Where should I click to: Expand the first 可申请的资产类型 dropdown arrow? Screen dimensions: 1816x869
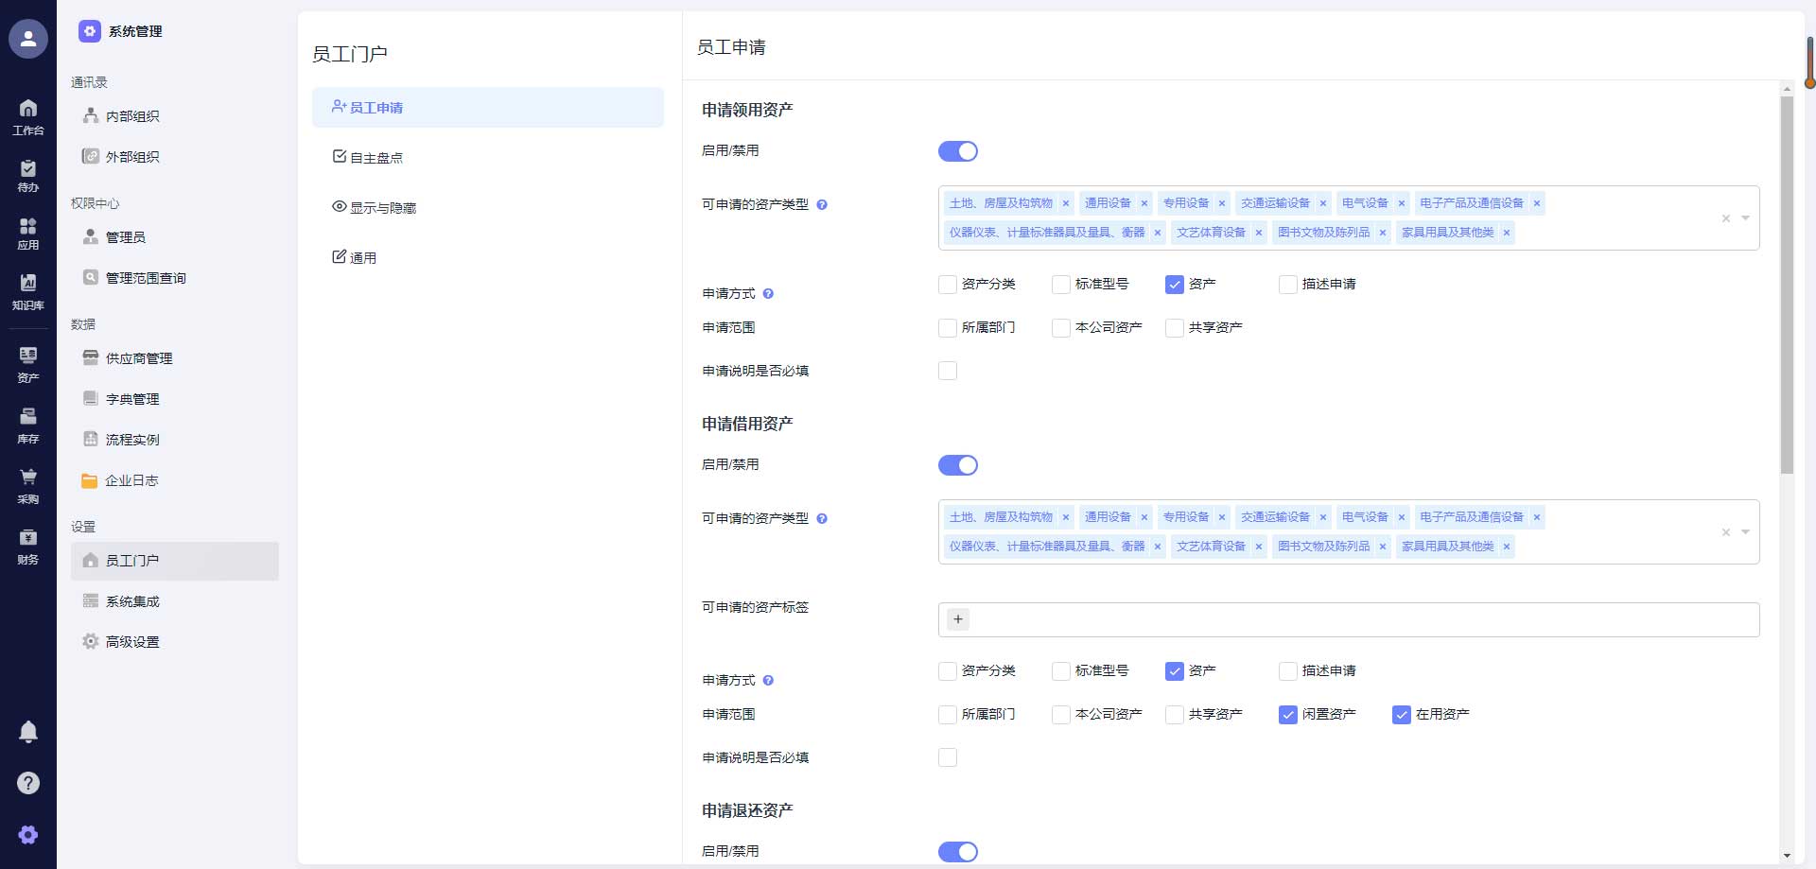pos(1744,218)
